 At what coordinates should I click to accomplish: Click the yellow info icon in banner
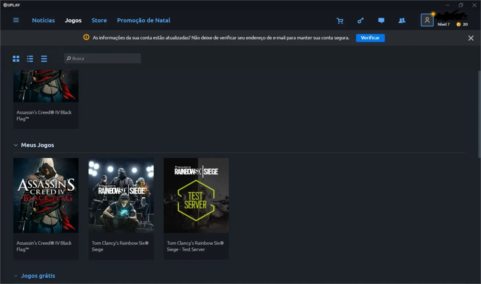point(86,37)
